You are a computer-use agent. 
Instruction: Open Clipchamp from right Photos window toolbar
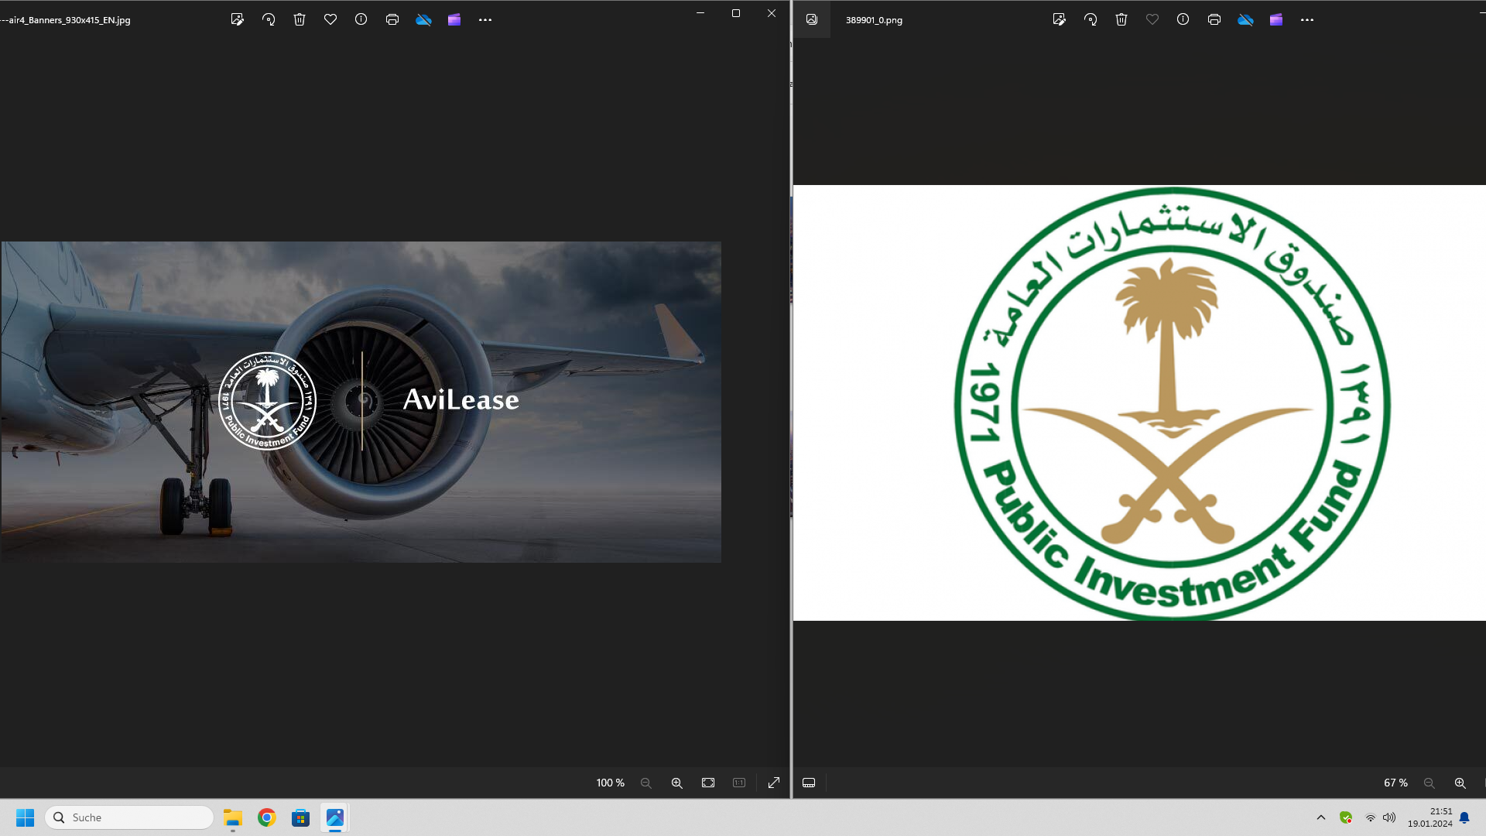pos(1276,20)
